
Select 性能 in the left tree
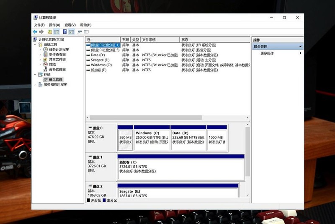point(52,65)
